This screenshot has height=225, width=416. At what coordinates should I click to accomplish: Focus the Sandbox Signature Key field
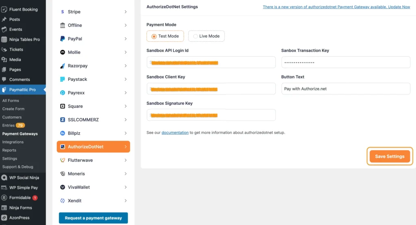(211, 115)
